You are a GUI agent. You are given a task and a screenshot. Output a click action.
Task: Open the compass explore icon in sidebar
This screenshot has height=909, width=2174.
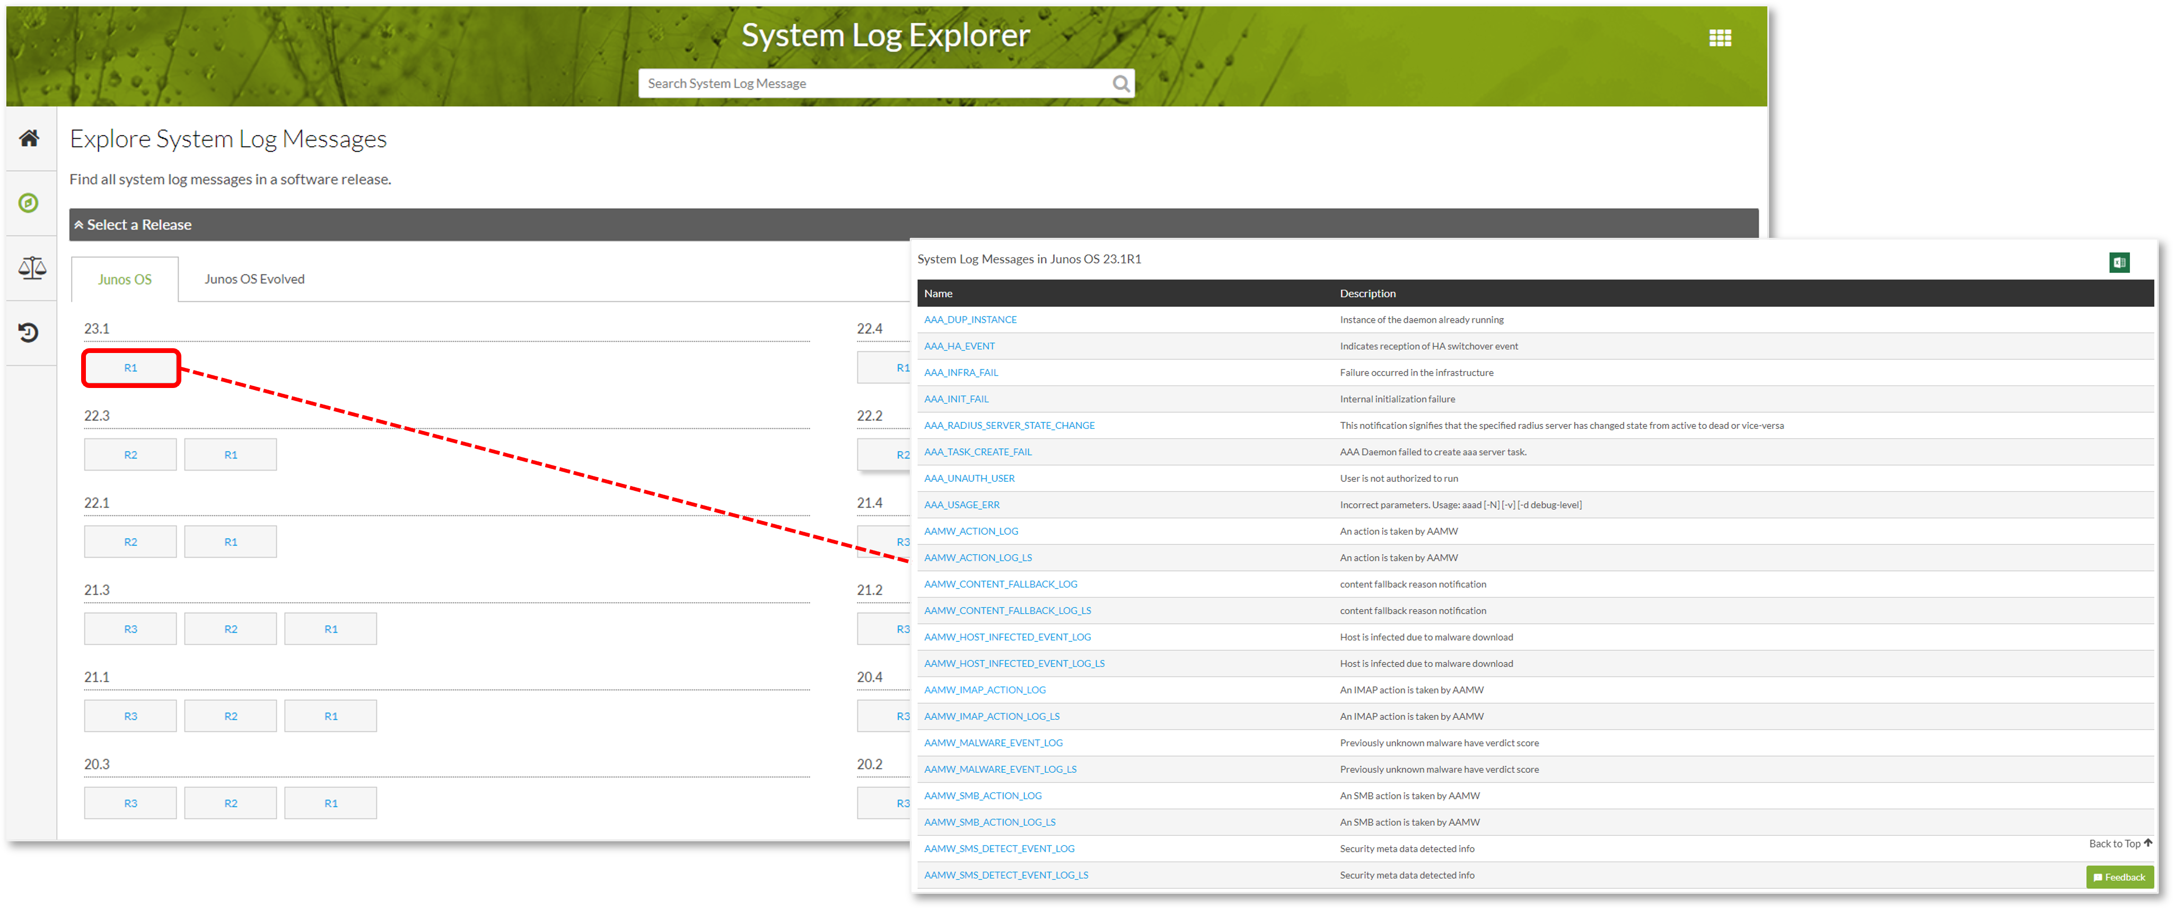(29, 203)
